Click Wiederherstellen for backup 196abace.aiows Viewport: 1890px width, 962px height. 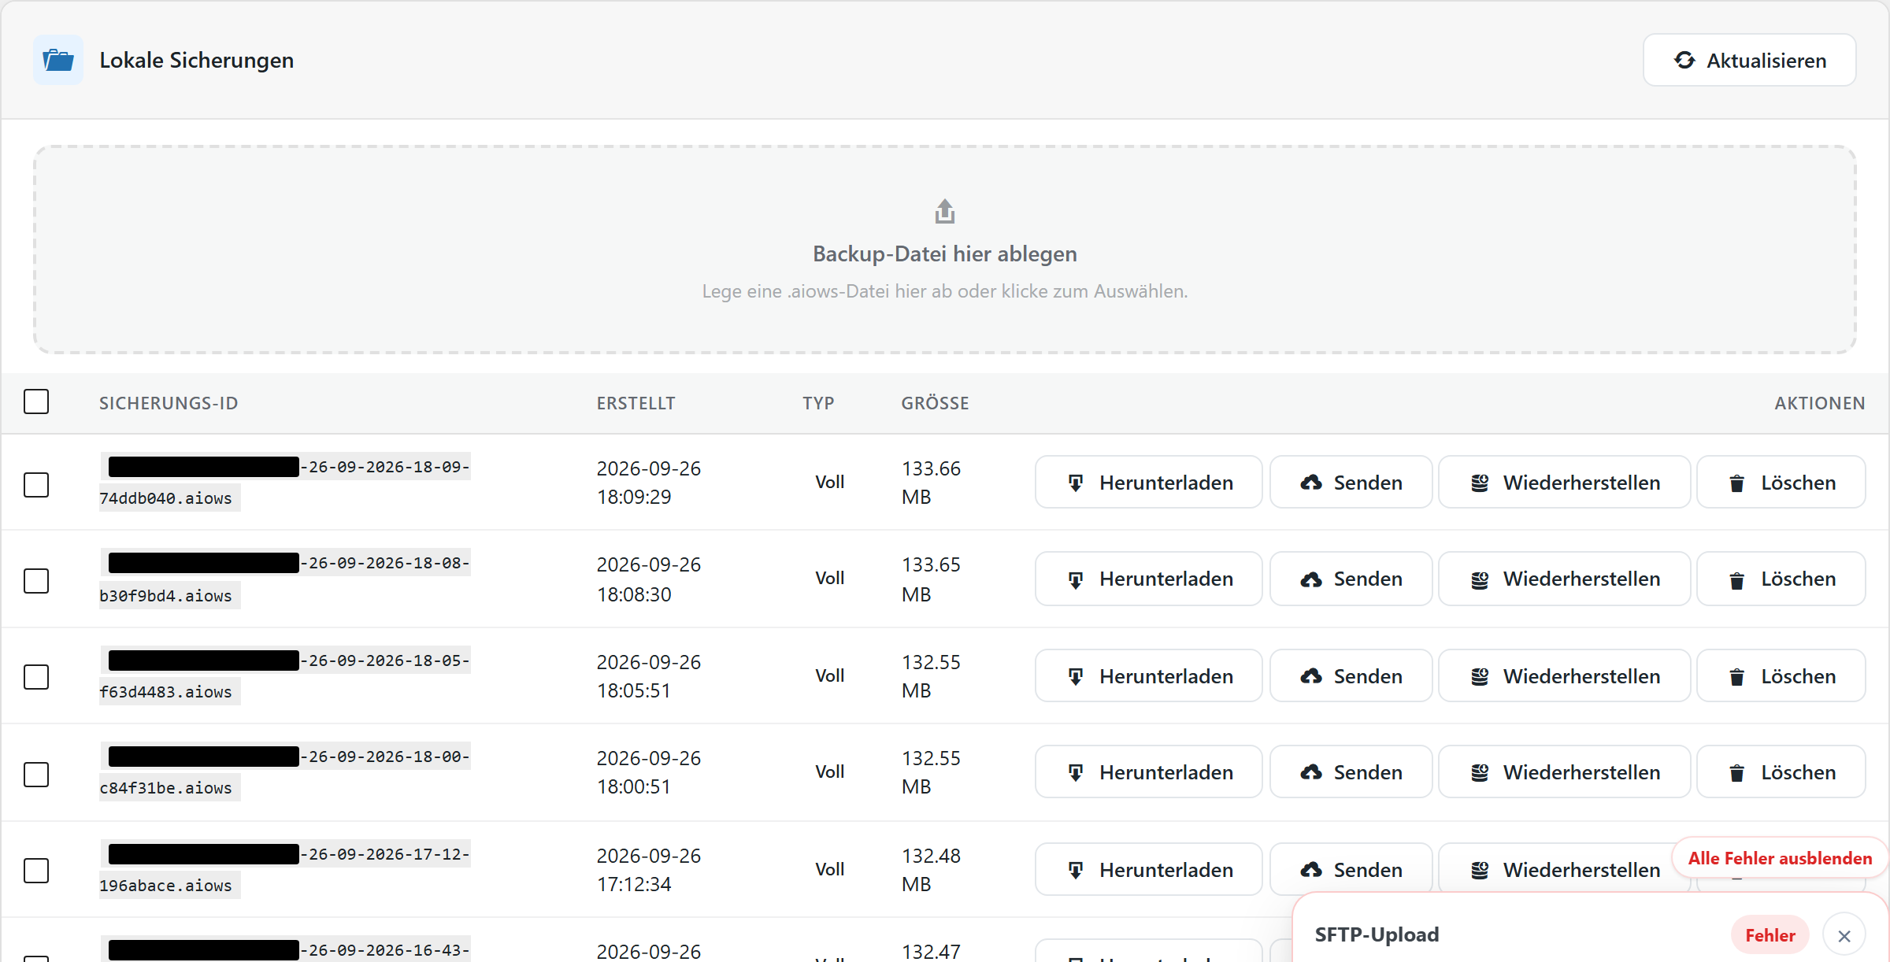(x=1564, y=870)
